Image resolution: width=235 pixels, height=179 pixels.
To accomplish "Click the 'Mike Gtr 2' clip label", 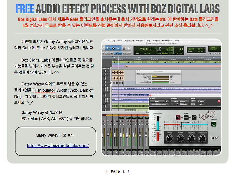I will coord(131,110).
